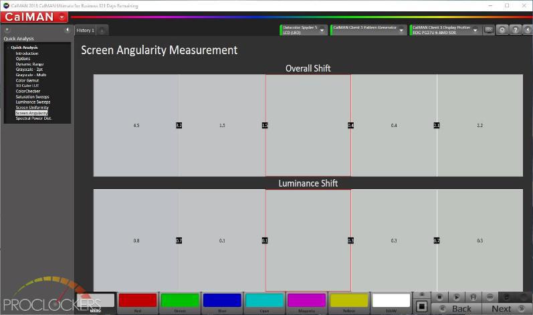Collapse the right panel with the arrow icon
533x315 pixels.
tap(528, 30)
